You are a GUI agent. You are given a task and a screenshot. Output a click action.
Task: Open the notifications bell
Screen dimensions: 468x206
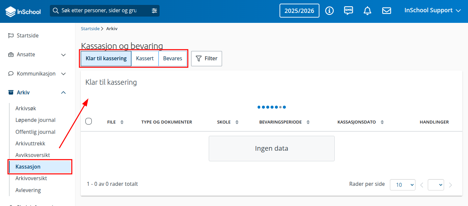pyautogui.click(x=367, y=11)
